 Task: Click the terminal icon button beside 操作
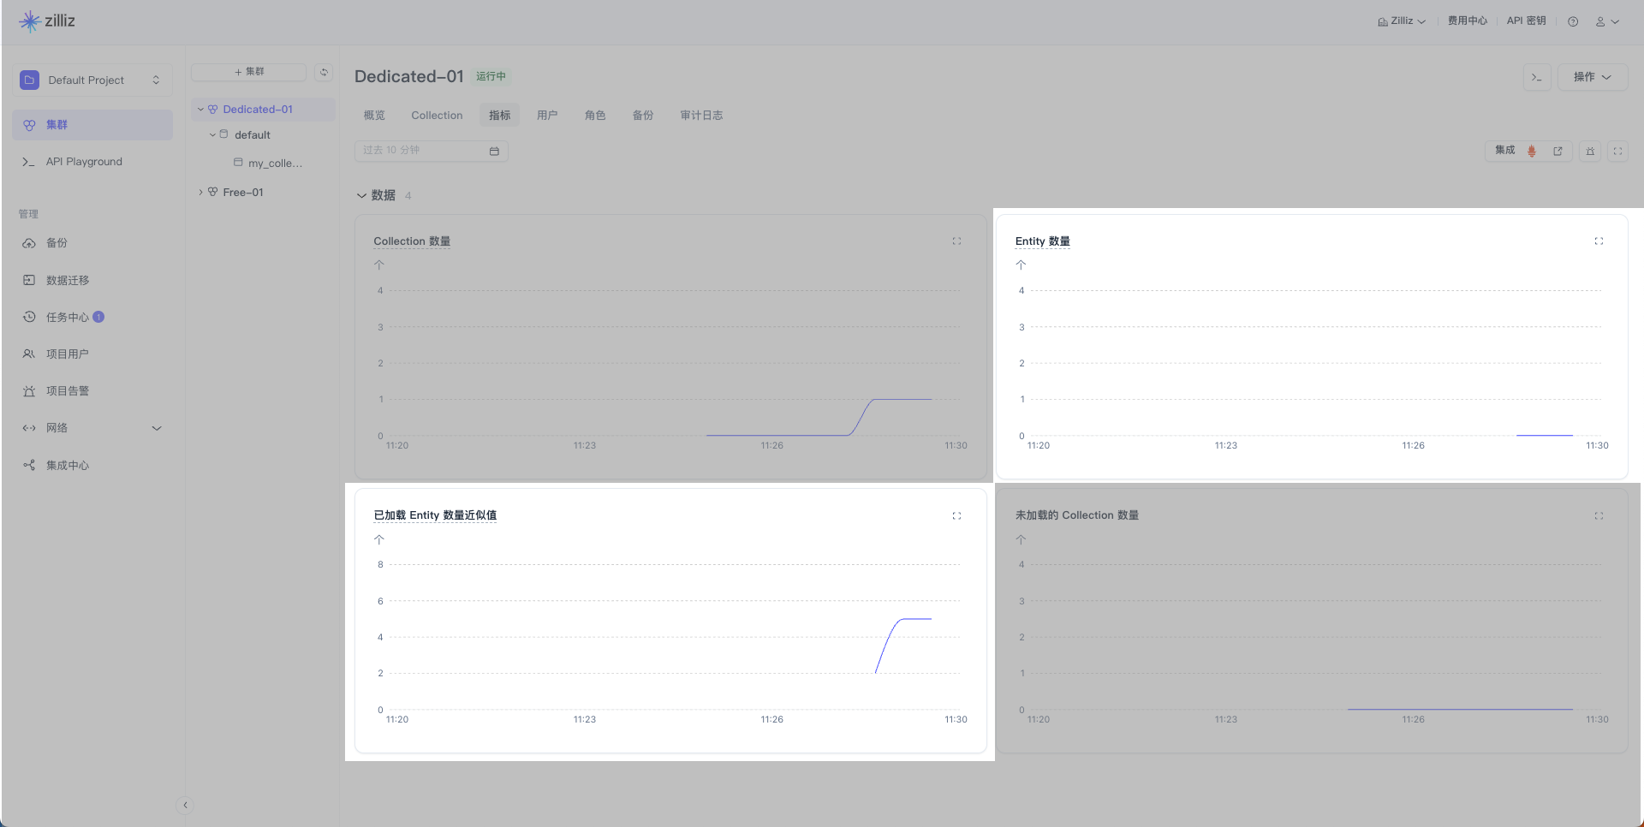[1537, 77]
